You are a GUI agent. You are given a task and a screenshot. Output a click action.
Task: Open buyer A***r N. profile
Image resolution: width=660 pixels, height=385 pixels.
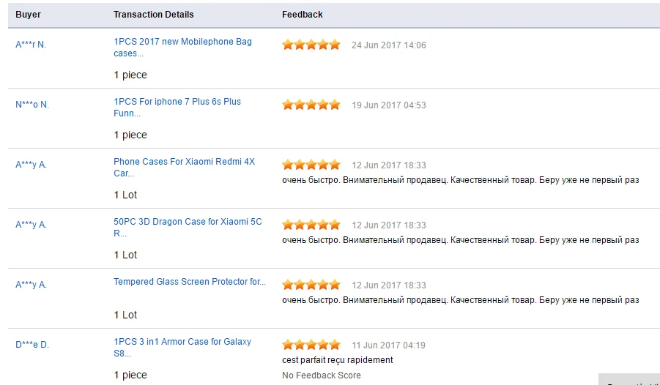pyautogui.click(x=31, y=45)
